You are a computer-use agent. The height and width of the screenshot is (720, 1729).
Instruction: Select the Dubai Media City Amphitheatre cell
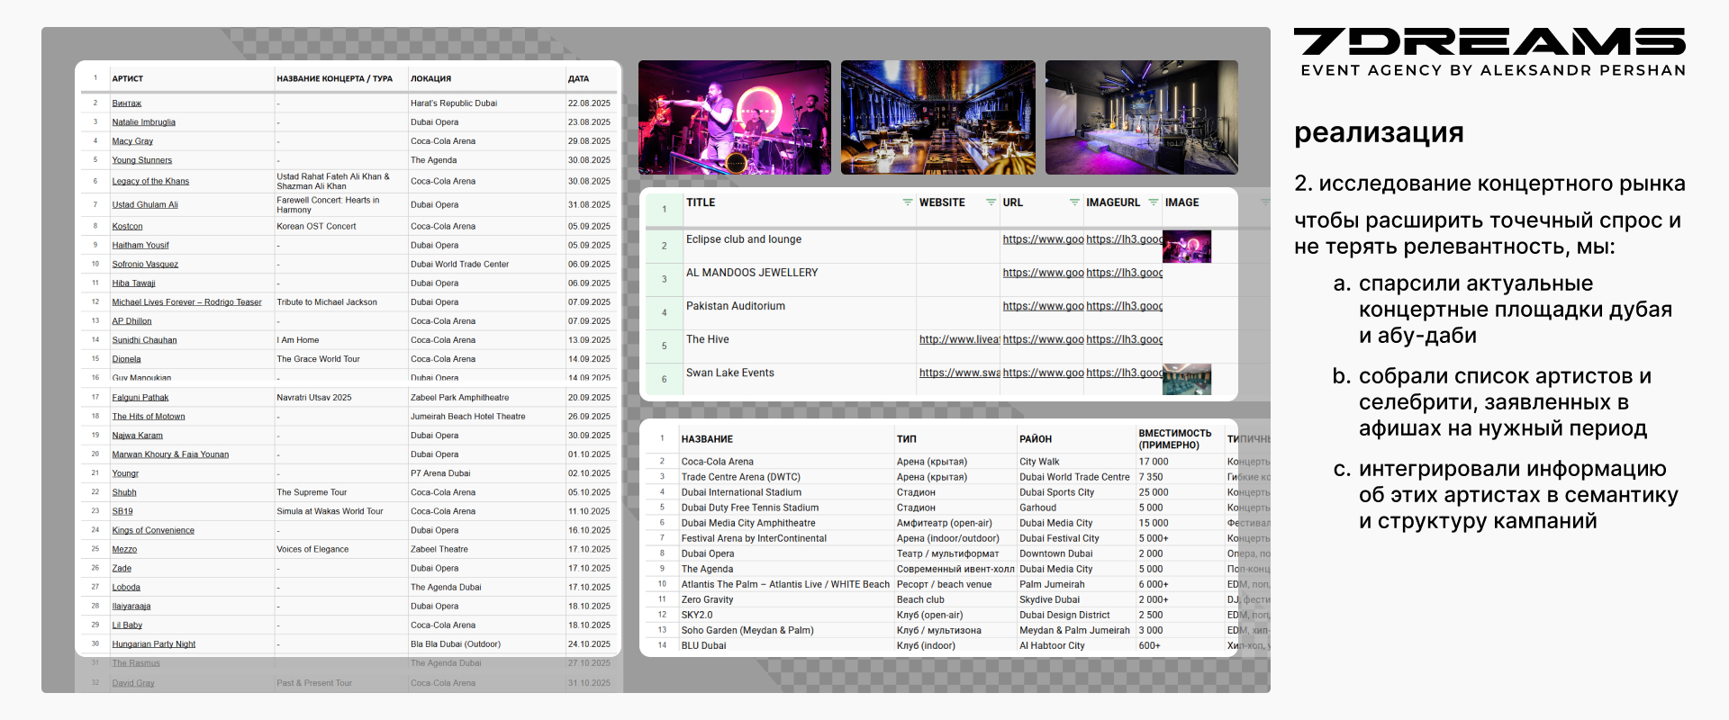coord(785,523)
